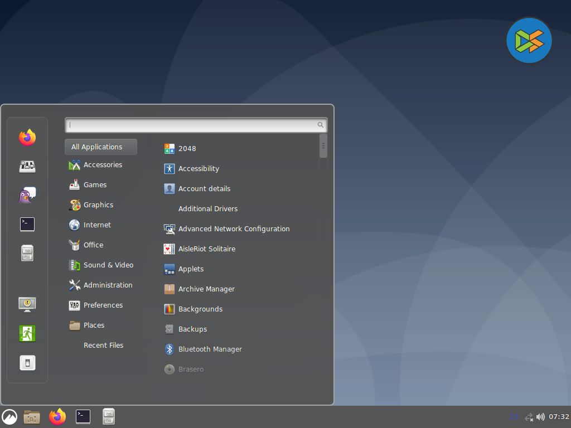Open the Administration category
The width and height of the screenshot is (571, 428).
[108, 285]
